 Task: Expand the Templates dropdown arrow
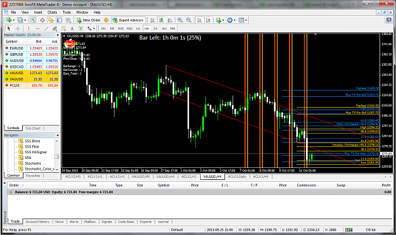246,20
